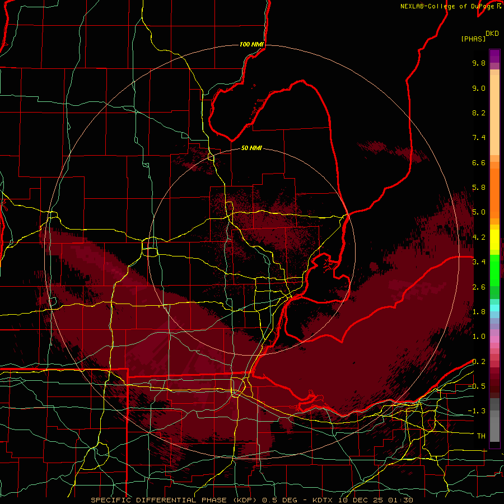Viewport: 504px width, 504px height.
Task: Pick the light peach band of the color scale
Action: (x=494, y=115)
